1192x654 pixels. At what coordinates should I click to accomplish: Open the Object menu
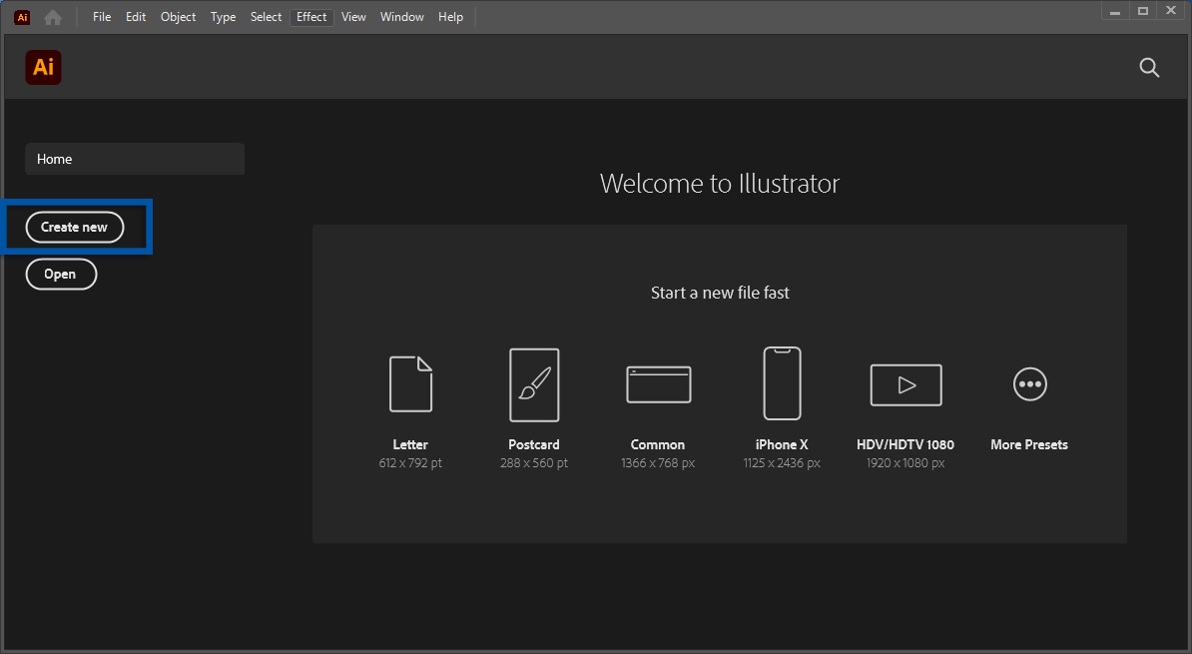click(178, 16)
